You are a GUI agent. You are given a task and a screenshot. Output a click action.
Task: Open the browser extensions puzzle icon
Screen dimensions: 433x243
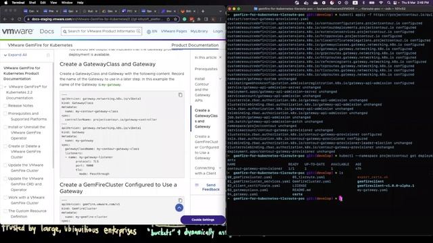(198, 19)
